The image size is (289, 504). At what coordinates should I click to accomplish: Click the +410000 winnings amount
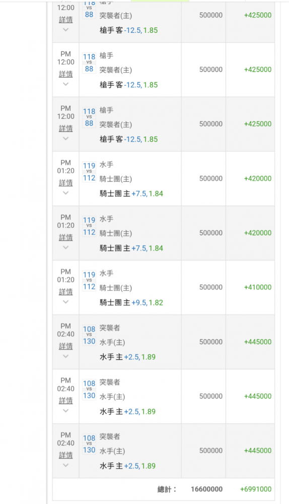257,287
